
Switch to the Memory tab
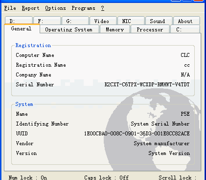click(115, 29)
